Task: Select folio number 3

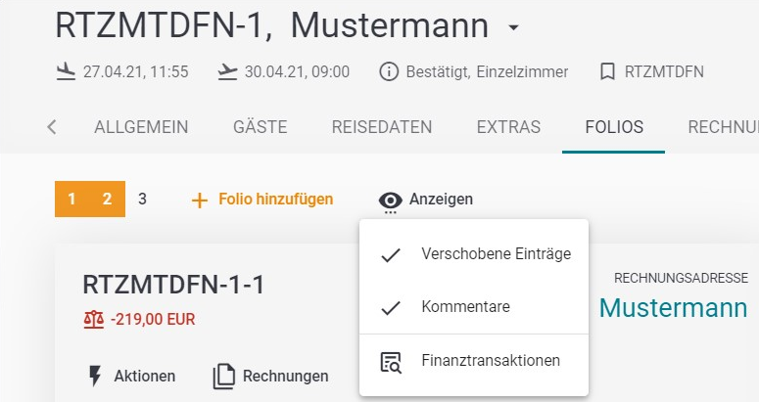Action: (142, 200)
